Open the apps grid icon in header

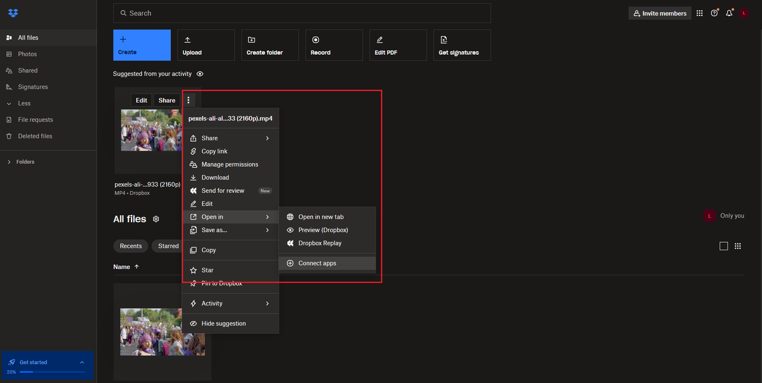pos(699,13)
